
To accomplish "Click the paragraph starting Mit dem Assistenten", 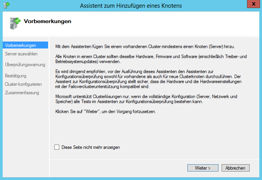I will 145,47.
